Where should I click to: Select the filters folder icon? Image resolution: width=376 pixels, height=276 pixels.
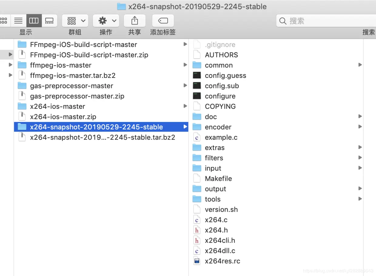coord(197,158)
